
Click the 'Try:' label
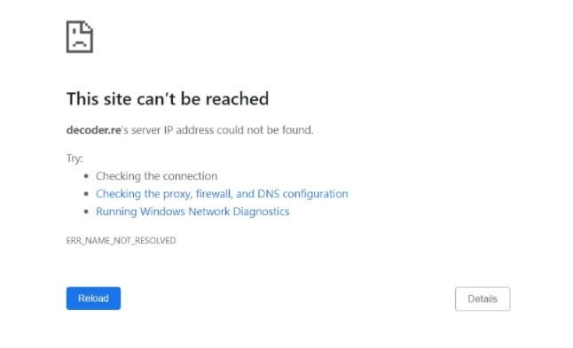click(x=75, y=159)
